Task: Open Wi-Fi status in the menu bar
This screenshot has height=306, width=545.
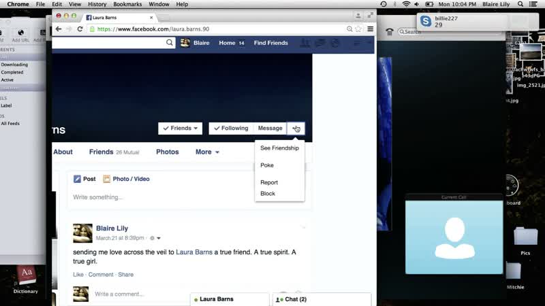Action: coord(405,4)
